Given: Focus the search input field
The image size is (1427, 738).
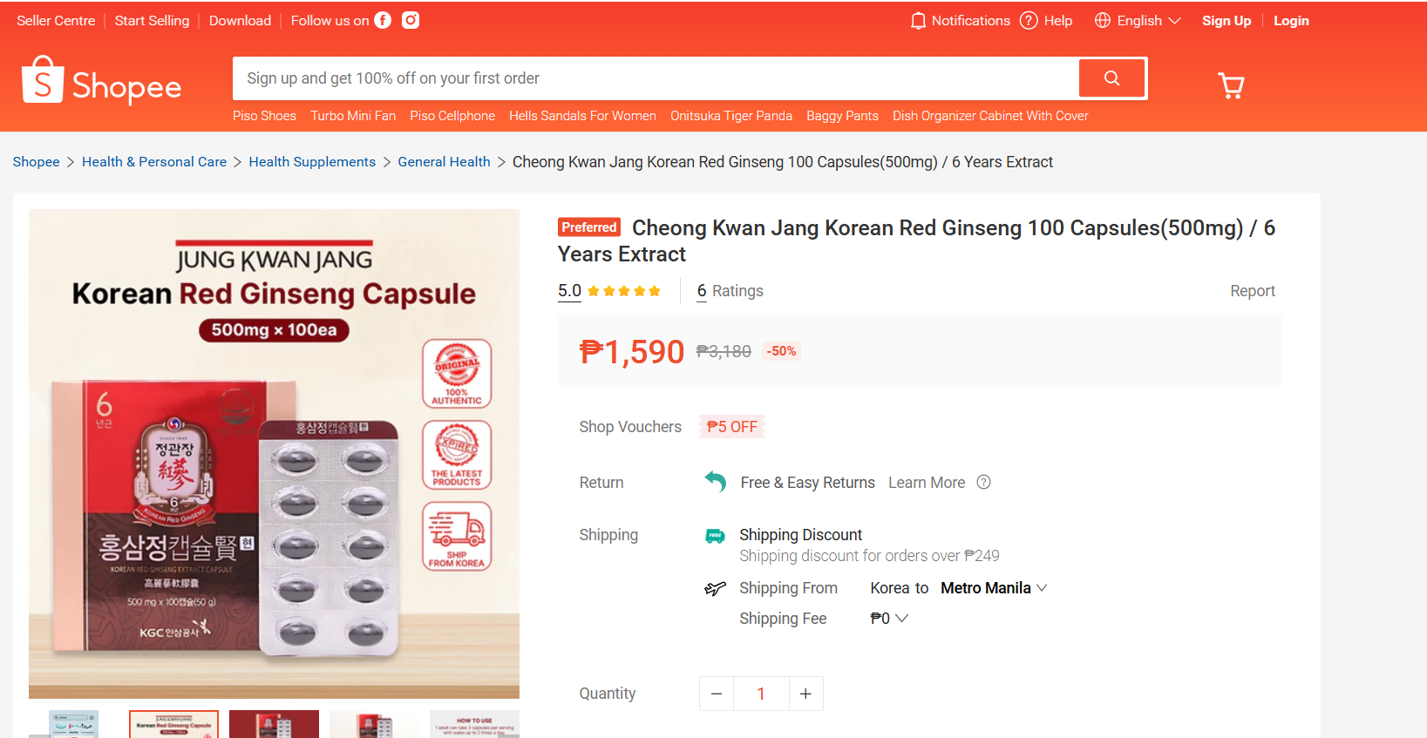Looking at the screenshot, I should [x=656, y=78].
